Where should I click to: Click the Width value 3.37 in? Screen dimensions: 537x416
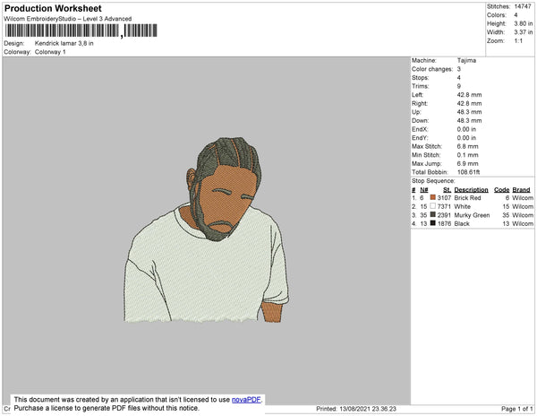(524, 32)
